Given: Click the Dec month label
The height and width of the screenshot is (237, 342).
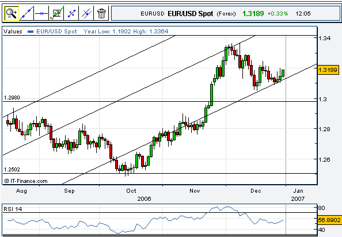Looking at the screenshot, I should point(256,191).
